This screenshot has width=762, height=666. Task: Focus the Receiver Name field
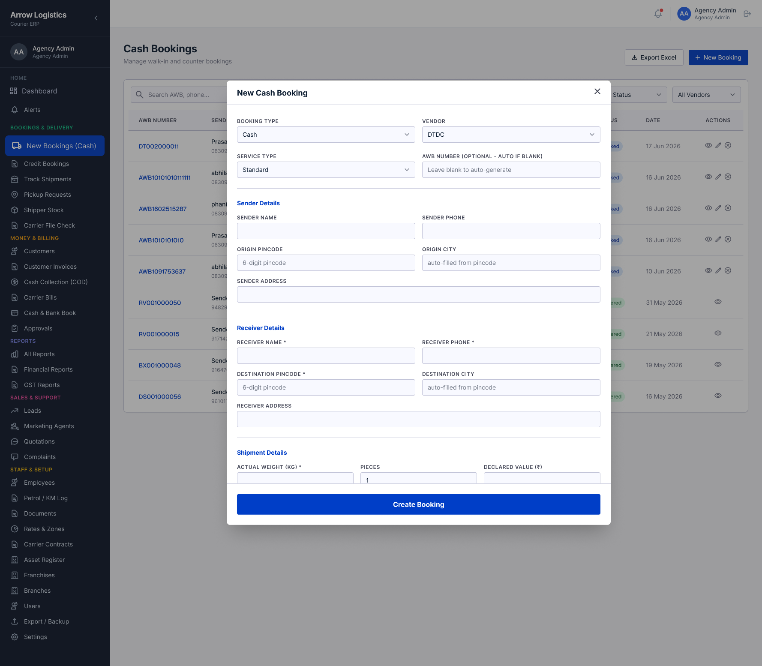pos(326,356)
